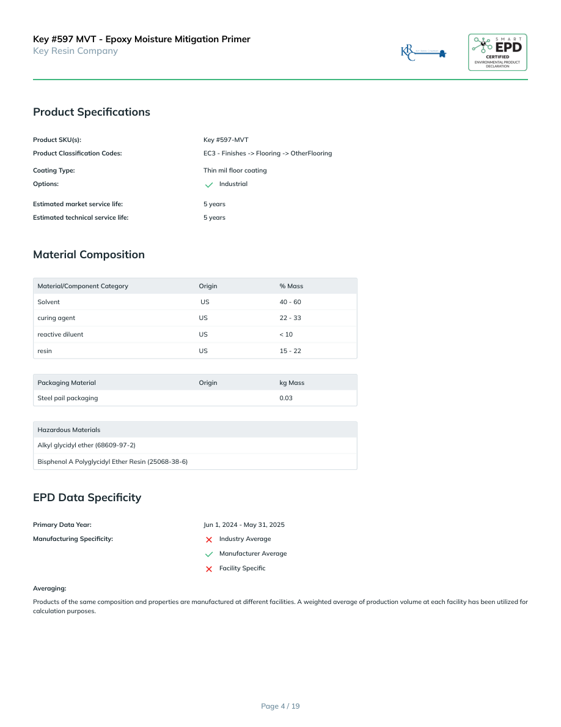The width and height of the screenshot is (561, 727).
Task: Click the Key Resin Company logo
Action: point(424,53)
